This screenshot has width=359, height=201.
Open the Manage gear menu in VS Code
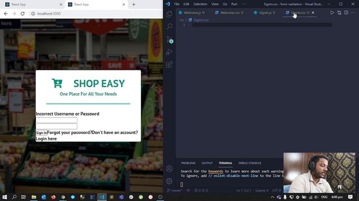pos(169,181)
